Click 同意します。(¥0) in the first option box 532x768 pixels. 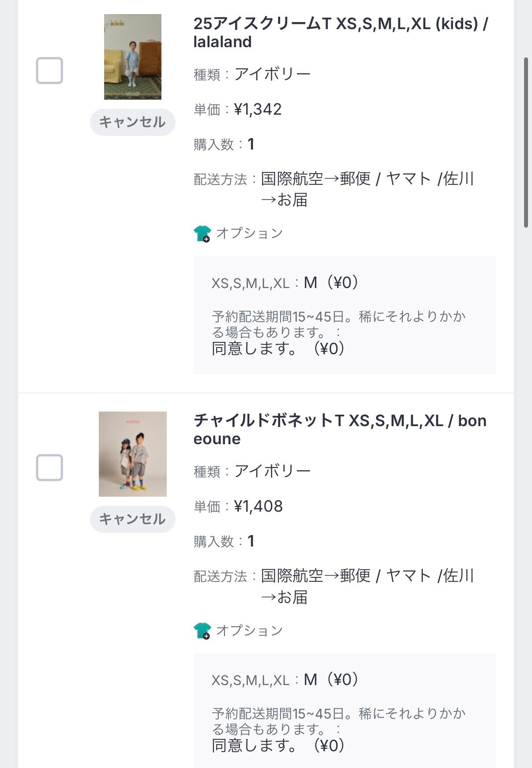[x=278, y=349]
